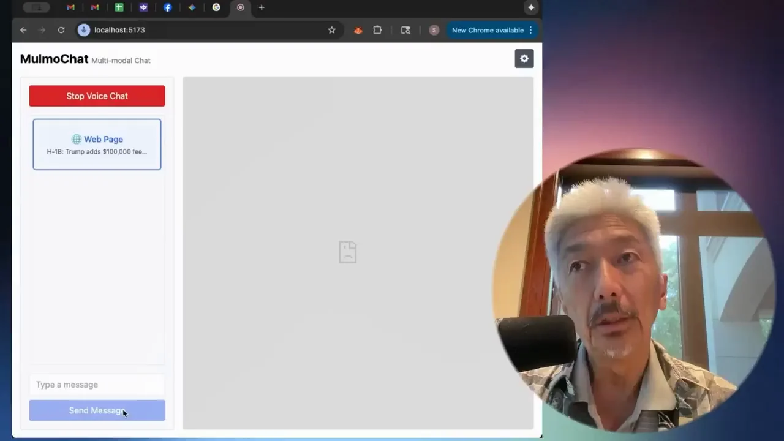Click the microphone site indicator in address bar
Image resolution: width=784 pixels, height=441 pixels.
(x=84, y=30)
